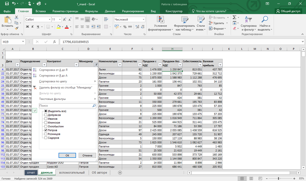Click the Отмена button
The height and width of the screenshot is (181, 306).
pos(87,155)
